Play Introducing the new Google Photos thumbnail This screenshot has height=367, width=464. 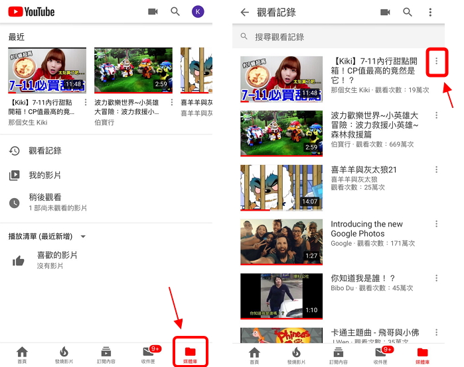click(x=281, y=242)
